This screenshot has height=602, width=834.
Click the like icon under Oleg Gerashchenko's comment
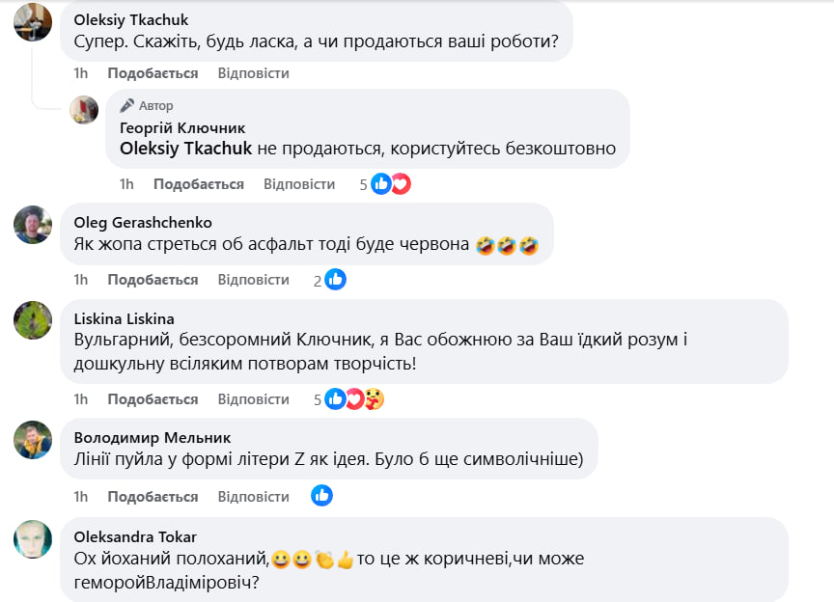(335, 280)
